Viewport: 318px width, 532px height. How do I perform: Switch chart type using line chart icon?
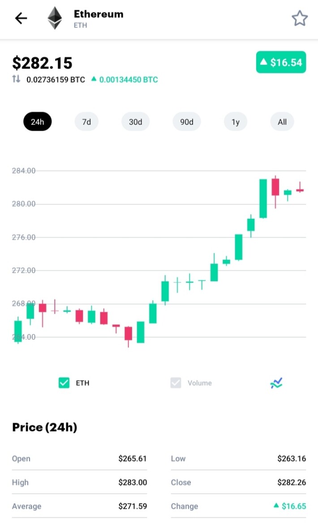click(276, 383)
